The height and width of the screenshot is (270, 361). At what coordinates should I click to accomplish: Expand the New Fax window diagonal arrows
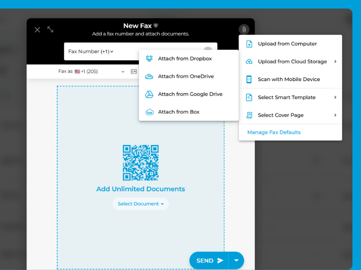(x=50, y=29)
